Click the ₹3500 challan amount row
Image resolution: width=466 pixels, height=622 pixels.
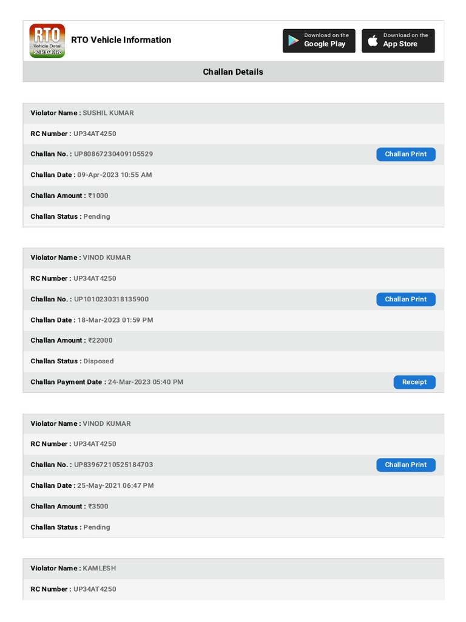(x=234, y=507)
